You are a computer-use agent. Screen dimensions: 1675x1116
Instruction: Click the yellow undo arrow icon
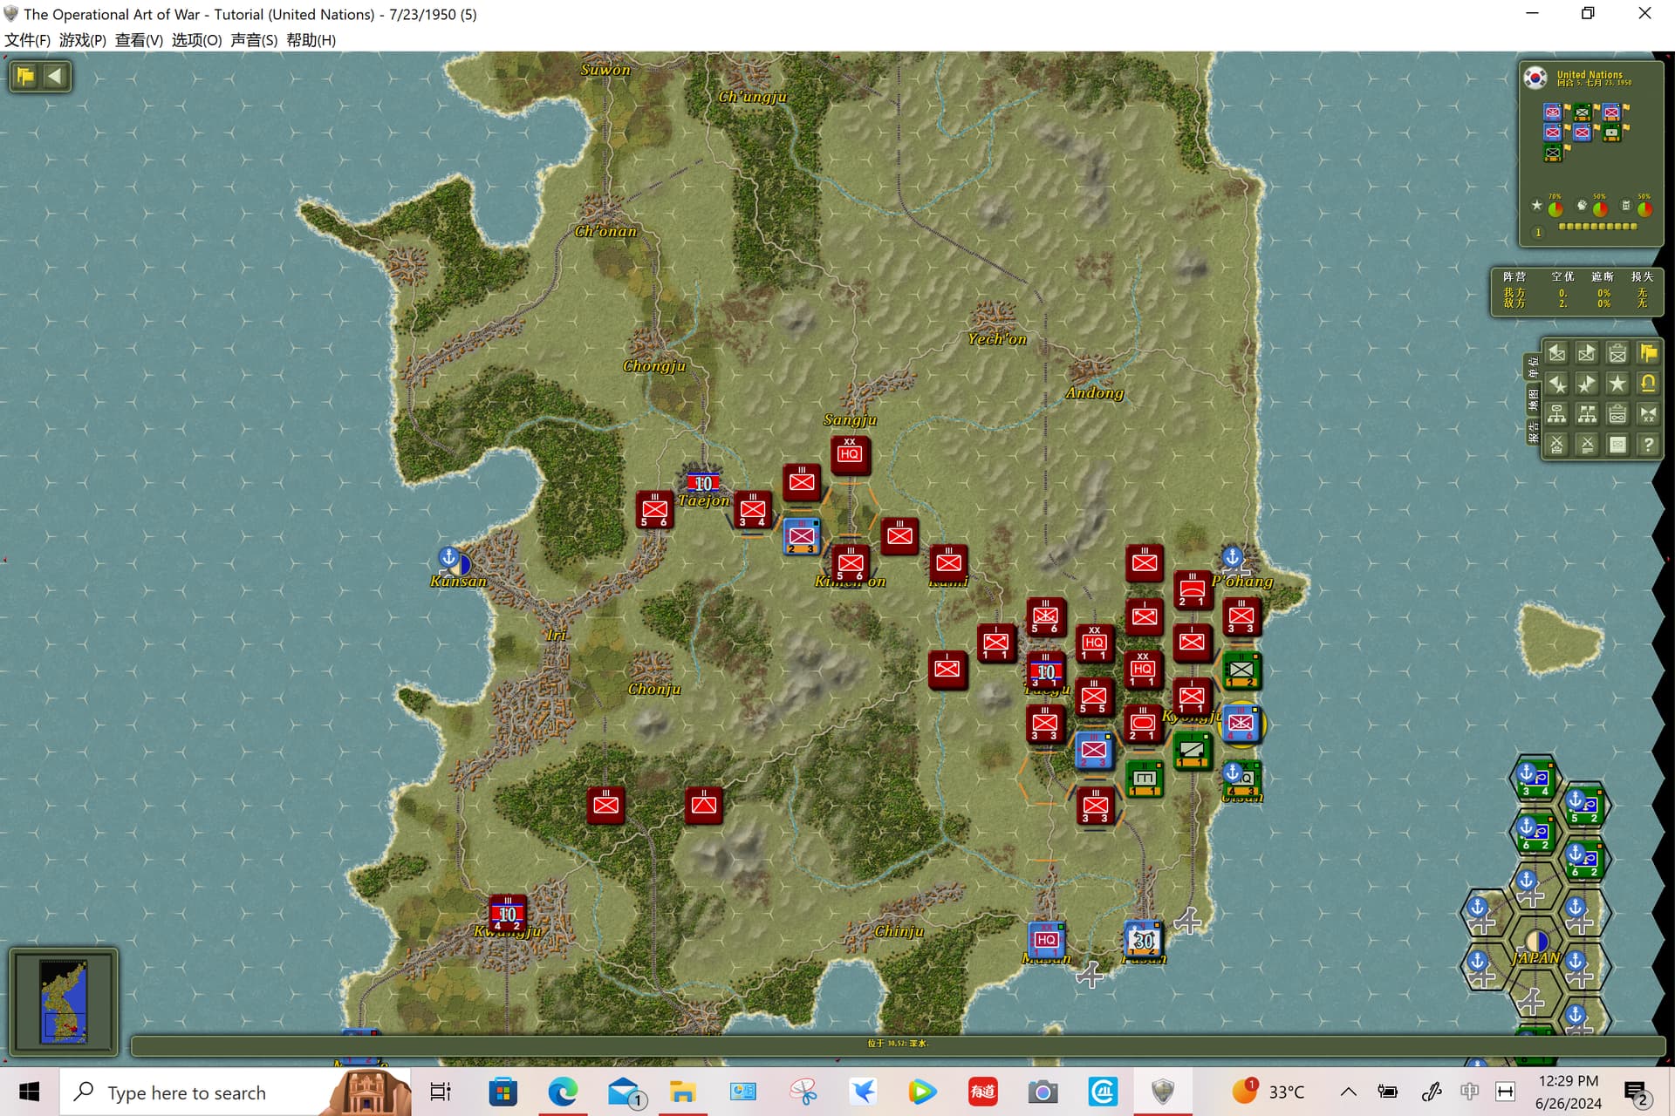click(1648, 384)
